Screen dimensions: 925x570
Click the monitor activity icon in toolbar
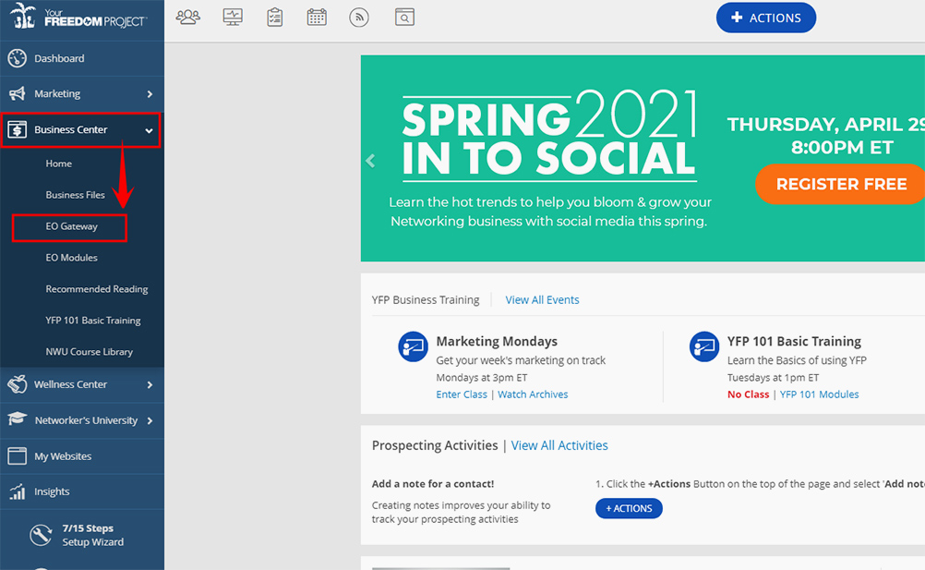(233, 18)
